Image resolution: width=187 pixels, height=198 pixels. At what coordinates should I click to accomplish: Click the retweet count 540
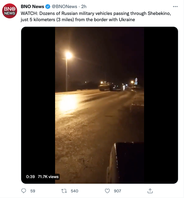pyautogui.click(x=74, y=191)
